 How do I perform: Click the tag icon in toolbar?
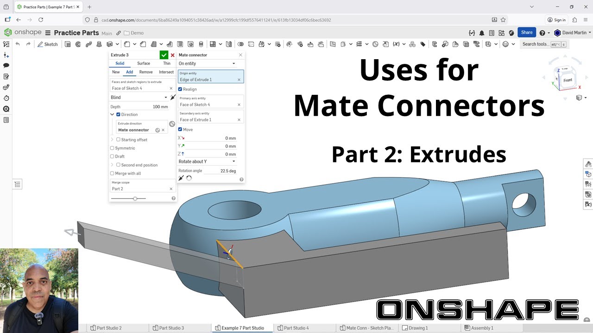coord(423,44)
